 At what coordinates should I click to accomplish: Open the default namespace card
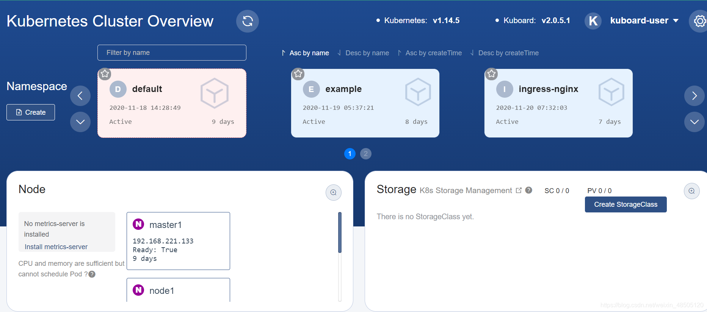[x=172, y=103]
